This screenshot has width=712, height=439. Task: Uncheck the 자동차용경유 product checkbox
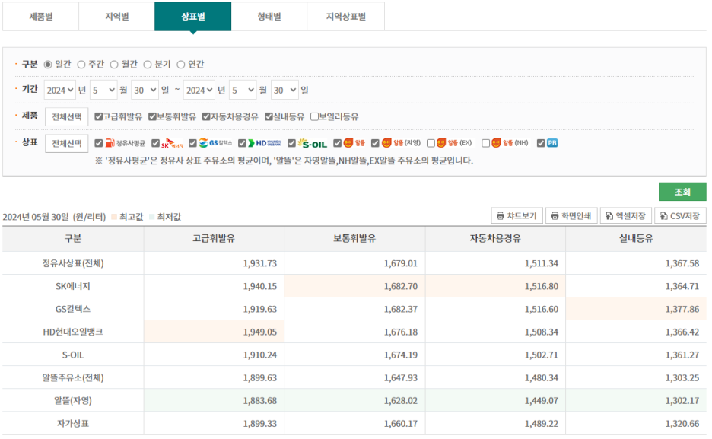206,116
